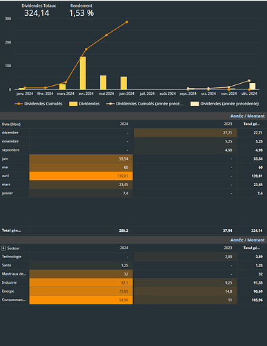
Task: Toggle Dividendes Cumulés (année précé... legend entry
Action: coord(145,104)
